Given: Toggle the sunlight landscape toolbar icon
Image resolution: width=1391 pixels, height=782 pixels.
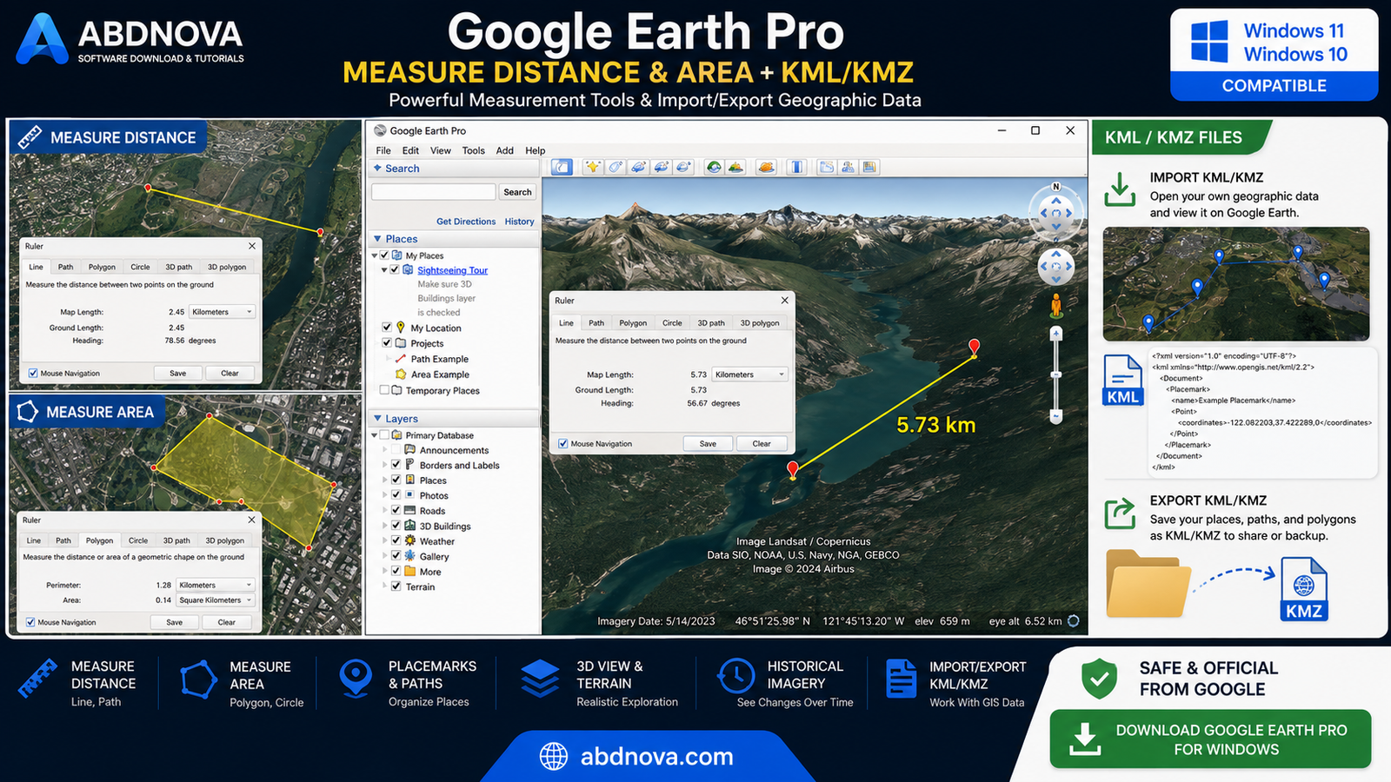Looking at the screenshot, I should click(735, 167).
